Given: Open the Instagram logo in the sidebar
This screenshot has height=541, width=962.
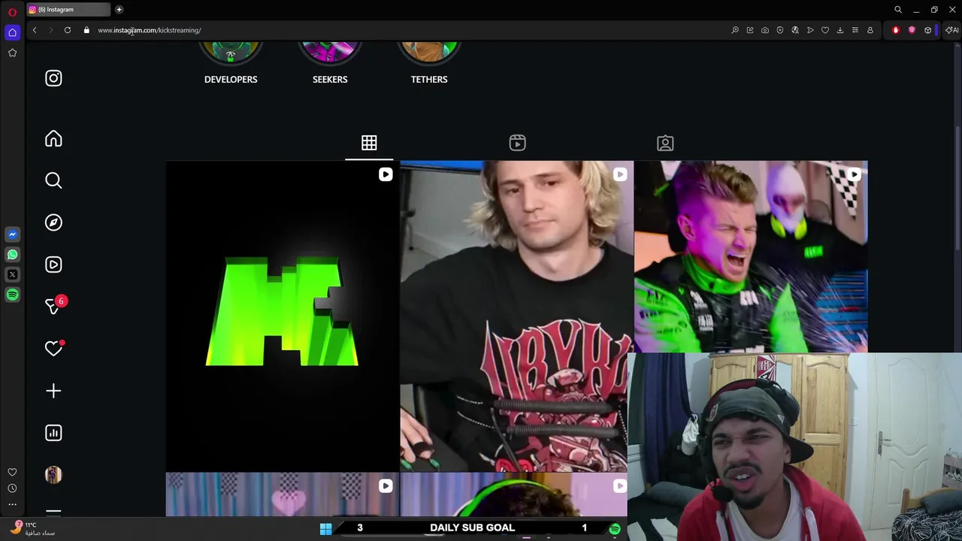Looking at the screenshot, I should click(x=53, y=78).
